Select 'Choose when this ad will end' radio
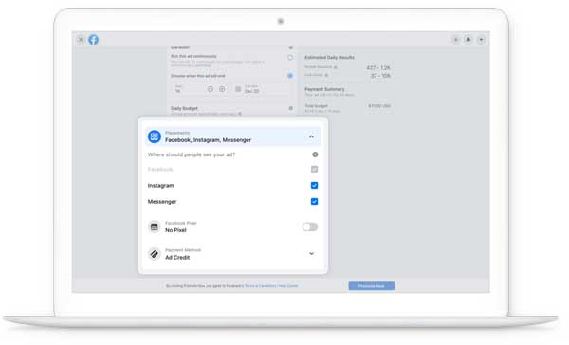 (290, 76)
